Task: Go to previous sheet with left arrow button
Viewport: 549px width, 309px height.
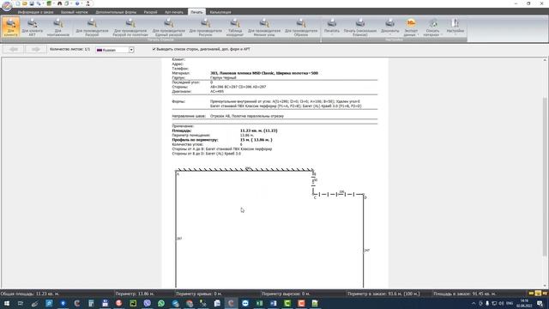Action: pos(14,50)
